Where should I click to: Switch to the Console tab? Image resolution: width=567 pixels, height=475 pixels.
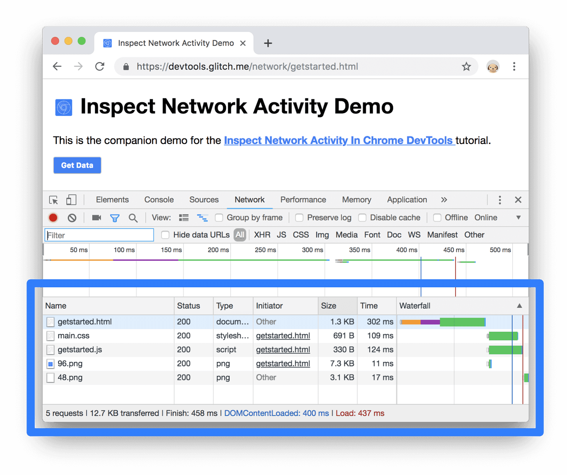pos(158,200)
